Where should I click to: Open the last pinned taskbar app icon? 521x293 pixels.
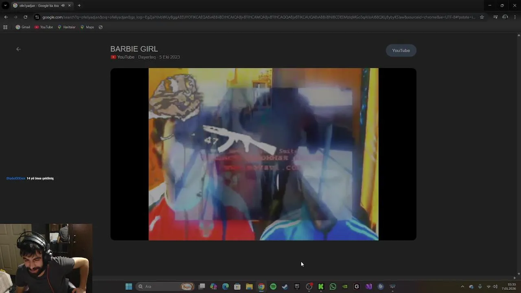click(392, 286)
